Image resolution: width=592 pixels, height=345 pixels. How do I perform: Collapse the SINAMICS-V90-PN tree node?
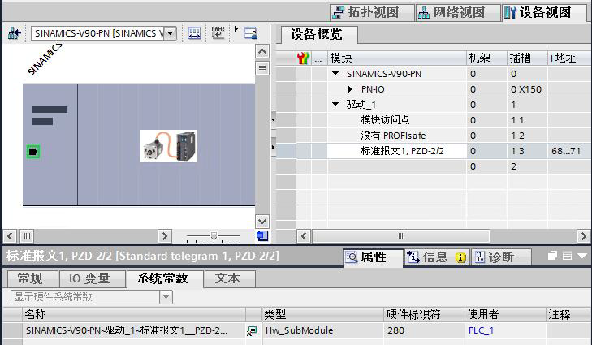click(x=335, y=74)
